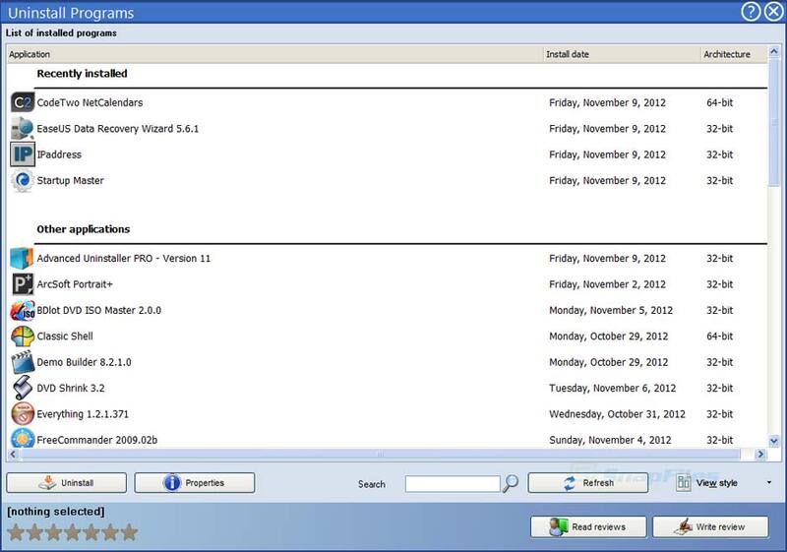
Task: Click CodeTwo NetCalendars' 64-bit cell
Action: 720,103
